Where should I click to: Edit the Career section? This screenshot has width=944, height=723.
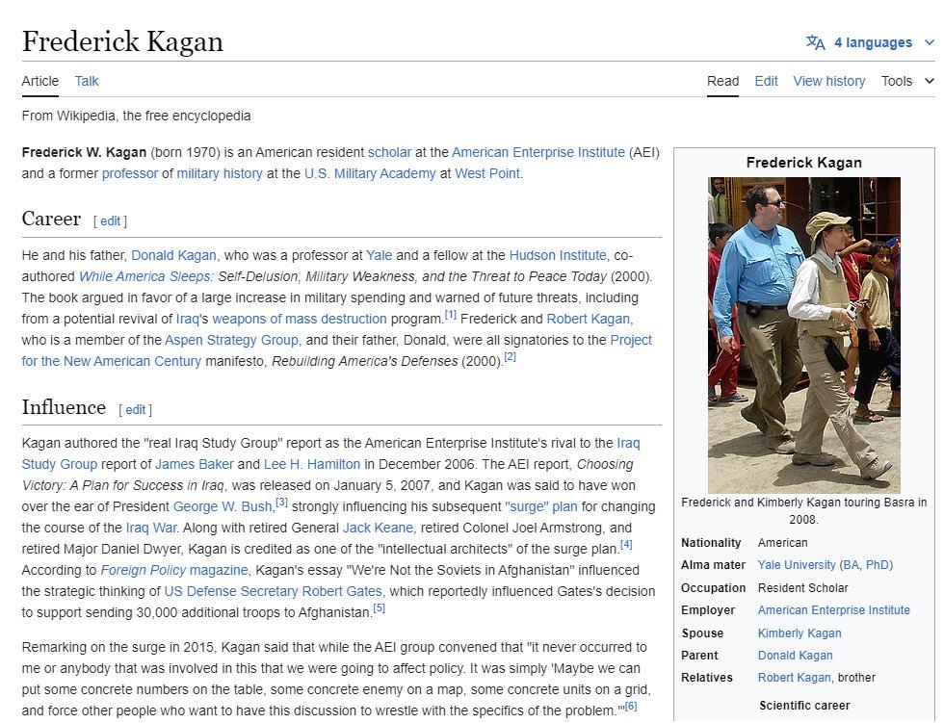click(x=110, y=220)
